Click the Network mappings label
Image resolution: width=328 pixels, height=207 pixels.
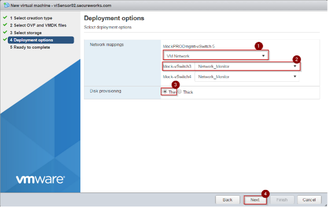pos(107,45)
